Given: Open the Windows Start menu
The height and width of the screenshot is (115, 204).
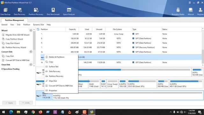Looking at the screenshot, I should pyautogui.click(x=4, y=112).
